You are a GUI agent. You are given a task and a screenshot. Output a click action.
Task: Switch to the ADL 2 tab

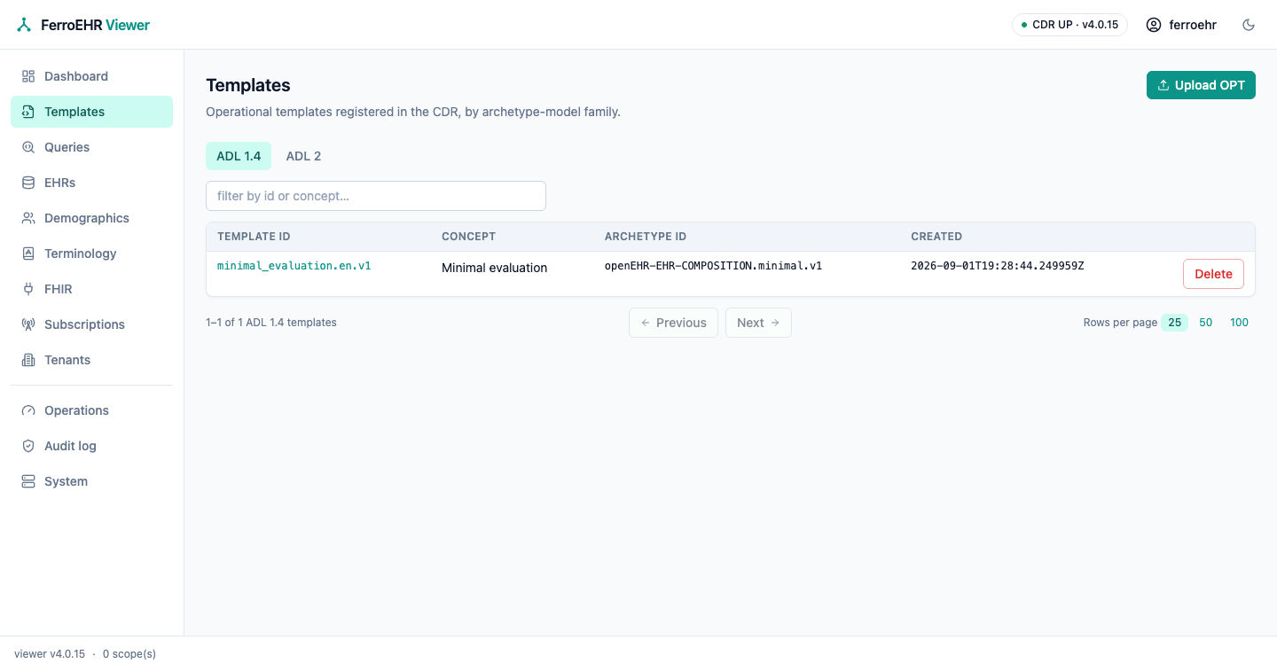(x=303, y=156)
